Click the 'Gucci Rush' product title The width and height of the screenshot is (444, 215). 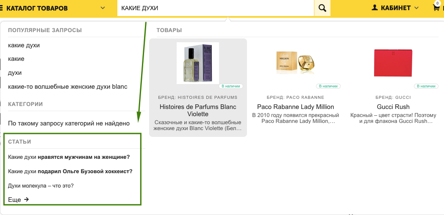coord(393,107)
